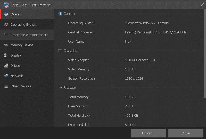Click the Graphics section card icon
The image size is (206, 139).
click(60, 51)
